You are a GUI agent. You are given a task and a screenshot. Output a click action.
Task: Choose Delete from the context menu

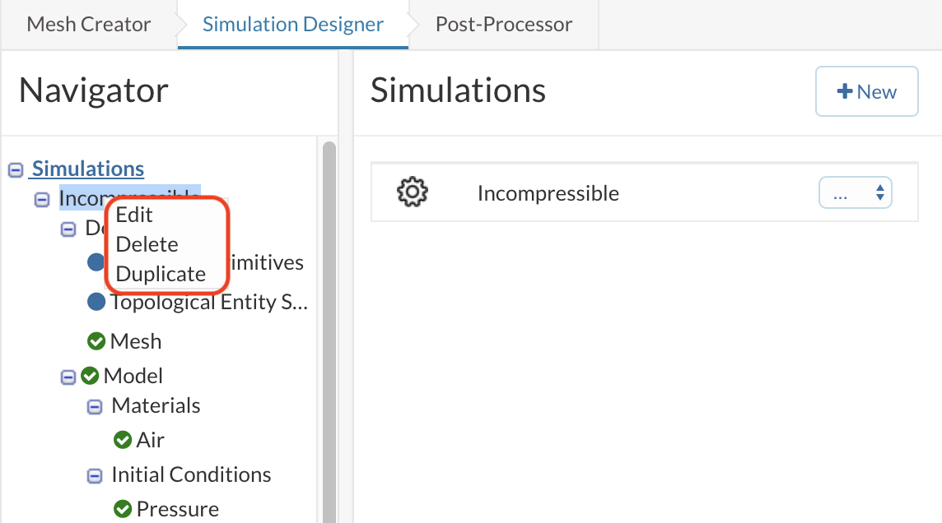point(147,244)
